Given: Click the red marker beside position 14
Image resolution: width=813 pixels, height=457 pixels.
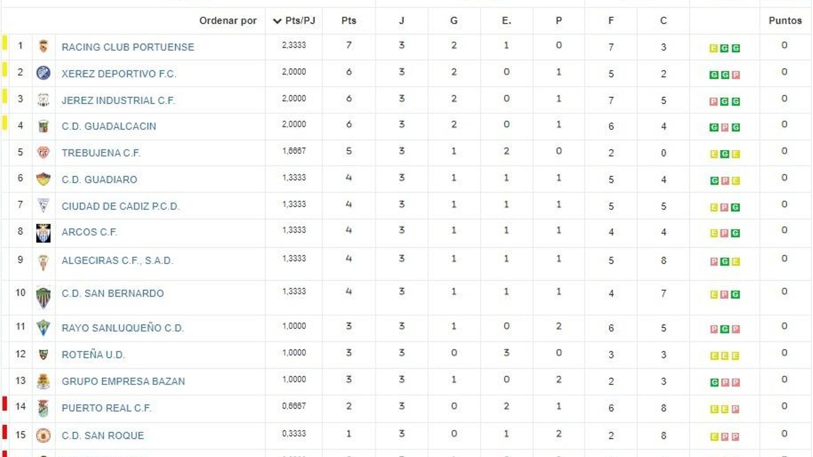Looking at the screenshot, I should (5, 404).
